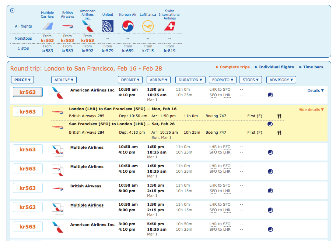Click overnight moon icon in first American Airlines row
The height and width of the screenshot is (241, 336).
[270, 95]
